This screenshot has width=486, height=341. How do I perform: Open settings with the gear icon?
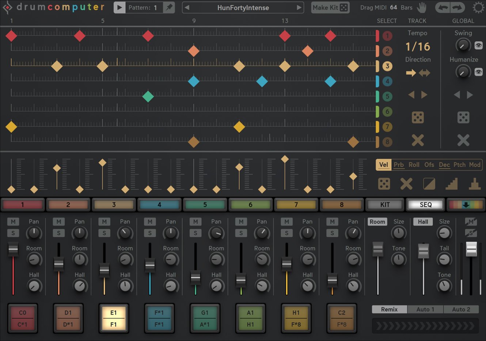click(478, 8)
